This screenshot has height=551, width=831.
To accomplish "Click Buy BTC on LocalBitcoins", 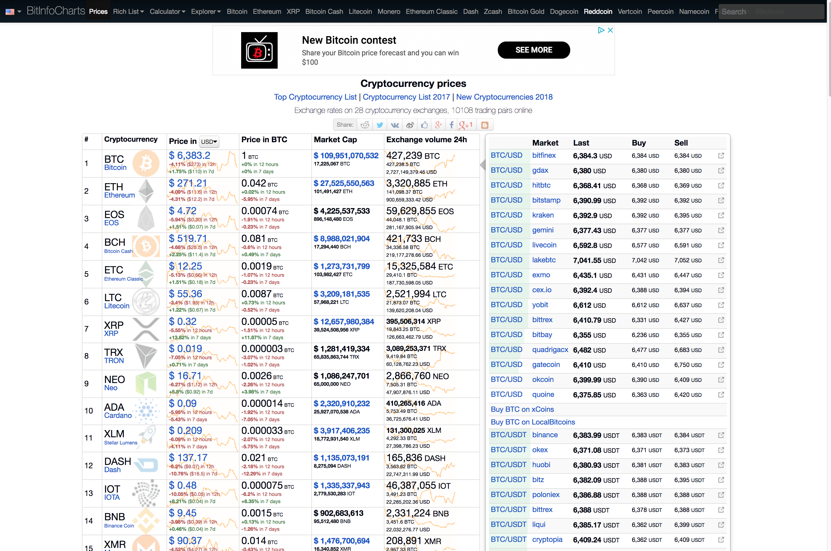I will [x=533, y=422].
